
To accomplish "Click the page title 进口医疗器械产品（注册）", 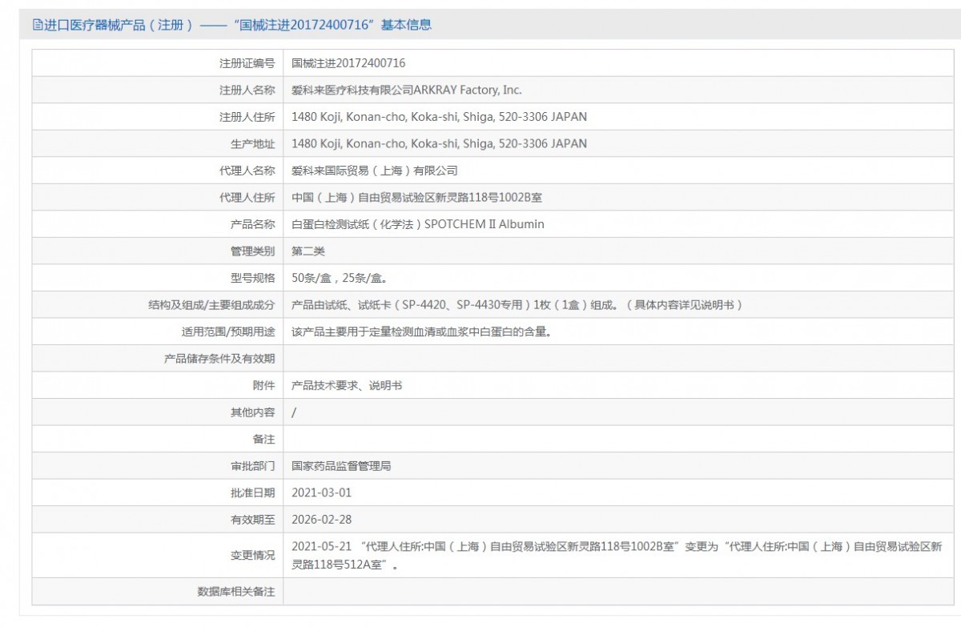I will [x=118, y=25].
